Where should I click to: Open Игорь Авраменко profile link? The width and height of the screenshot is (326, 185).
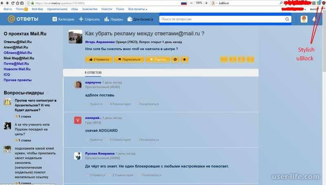click(100, 42)
